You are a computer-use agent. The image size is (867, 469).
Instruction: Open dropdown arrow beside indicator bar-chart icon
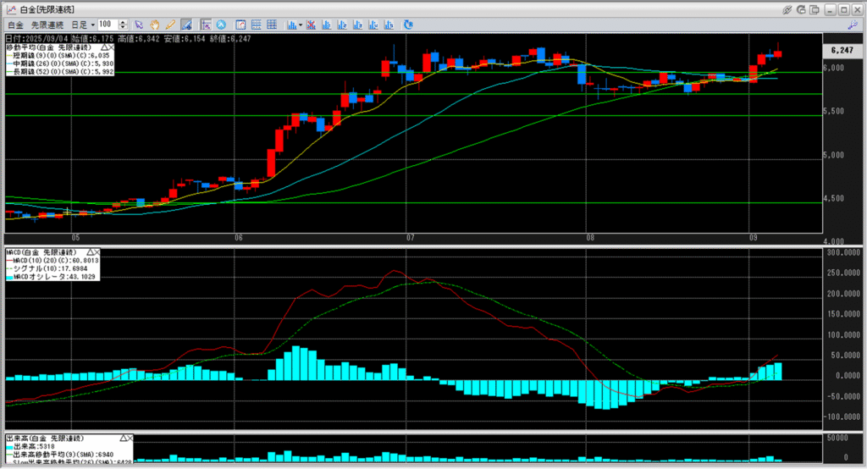(301, 25)
